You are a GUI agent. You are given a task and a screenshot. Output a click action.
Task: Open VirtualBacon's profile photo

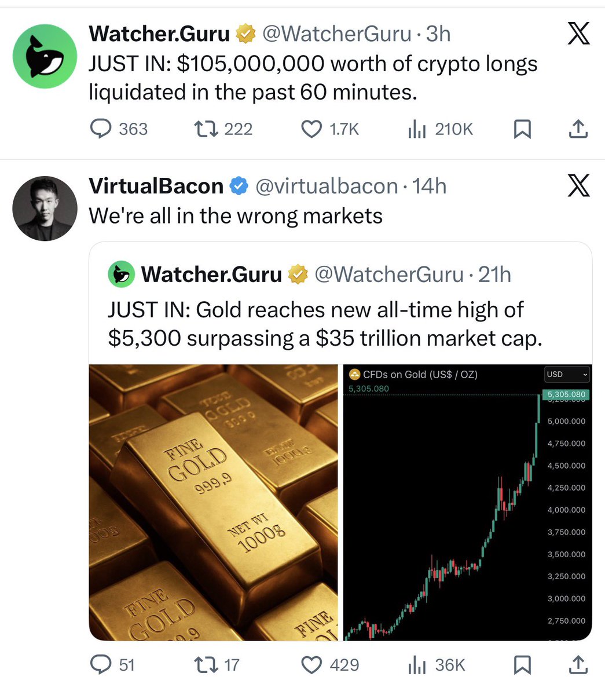(45, 209)
